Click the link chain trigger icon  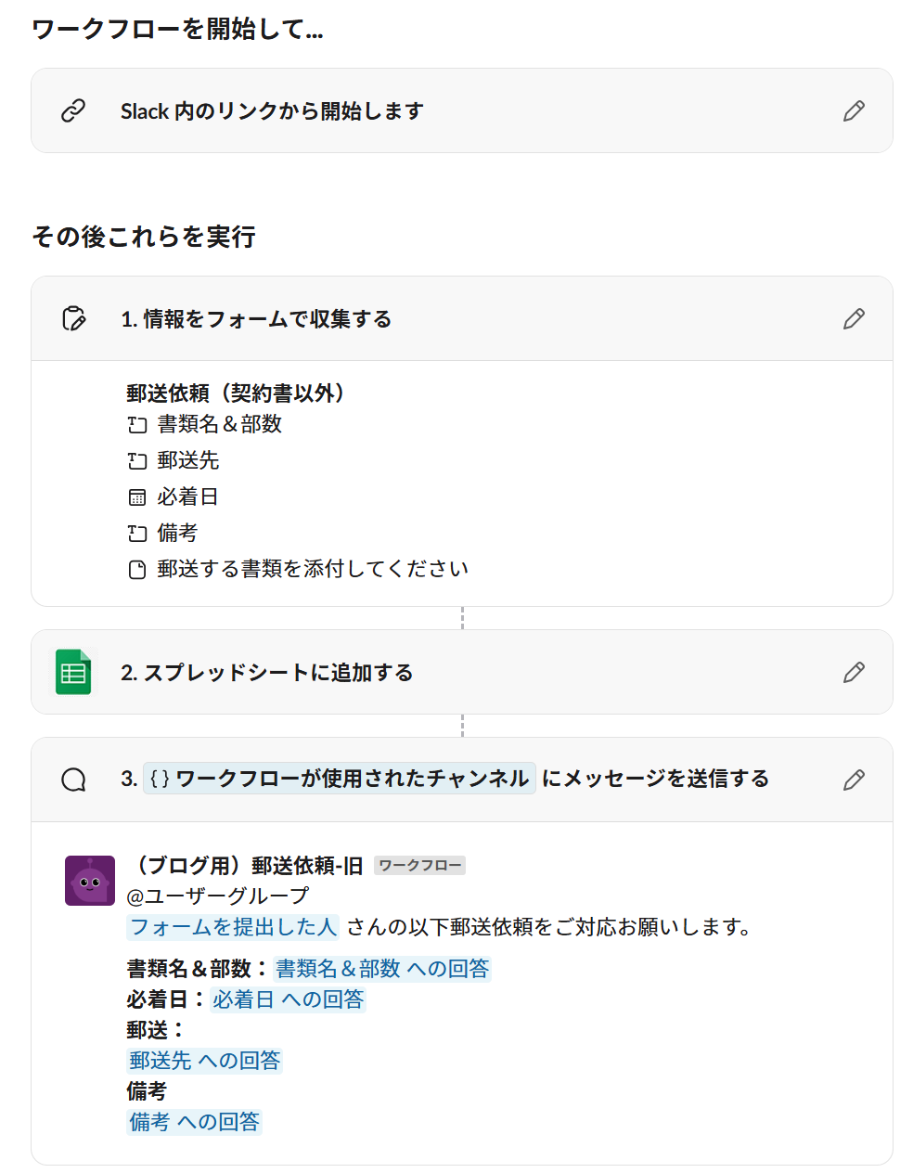(x=73, y=111)
